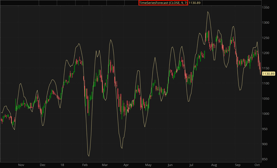
Task: Click the Apr label on time axis
Action: (x=126, y=165)
